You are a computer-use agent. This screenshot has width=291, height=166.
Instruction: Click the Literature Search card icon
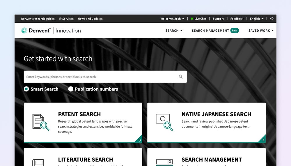point(38,162)
